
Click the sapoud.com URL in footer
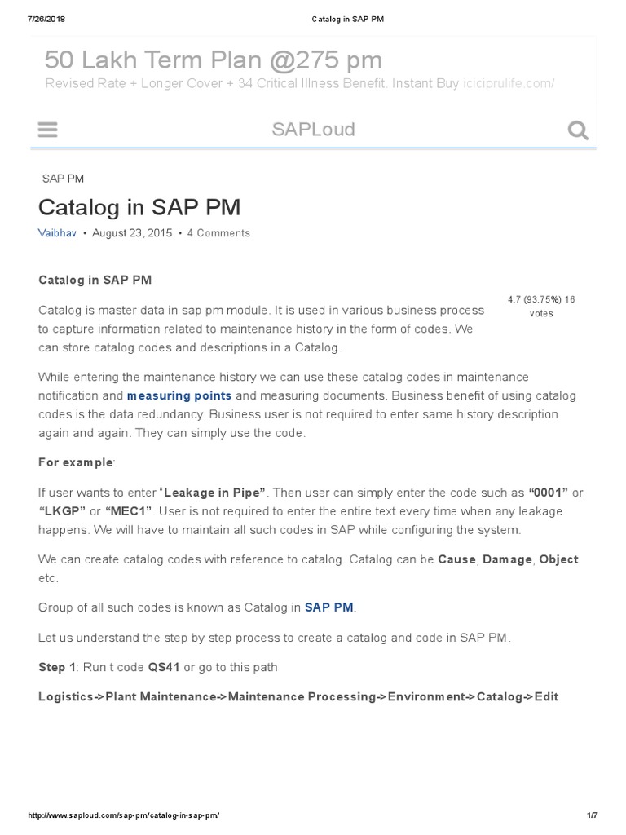click(124, 815)
